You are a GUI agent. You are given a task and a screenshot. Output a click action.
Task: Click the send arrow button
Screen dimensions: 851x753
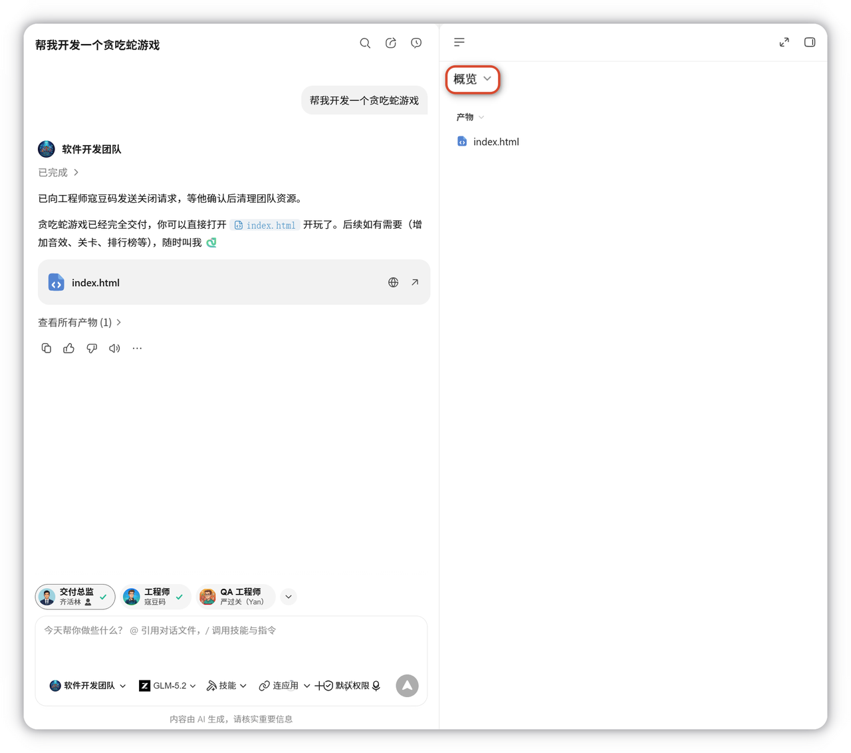(407, 686)
